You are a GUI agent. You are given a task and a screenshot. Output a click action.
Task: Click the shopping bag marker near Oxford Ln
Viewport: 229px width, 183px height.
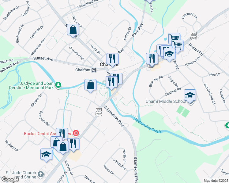(73, 31)
